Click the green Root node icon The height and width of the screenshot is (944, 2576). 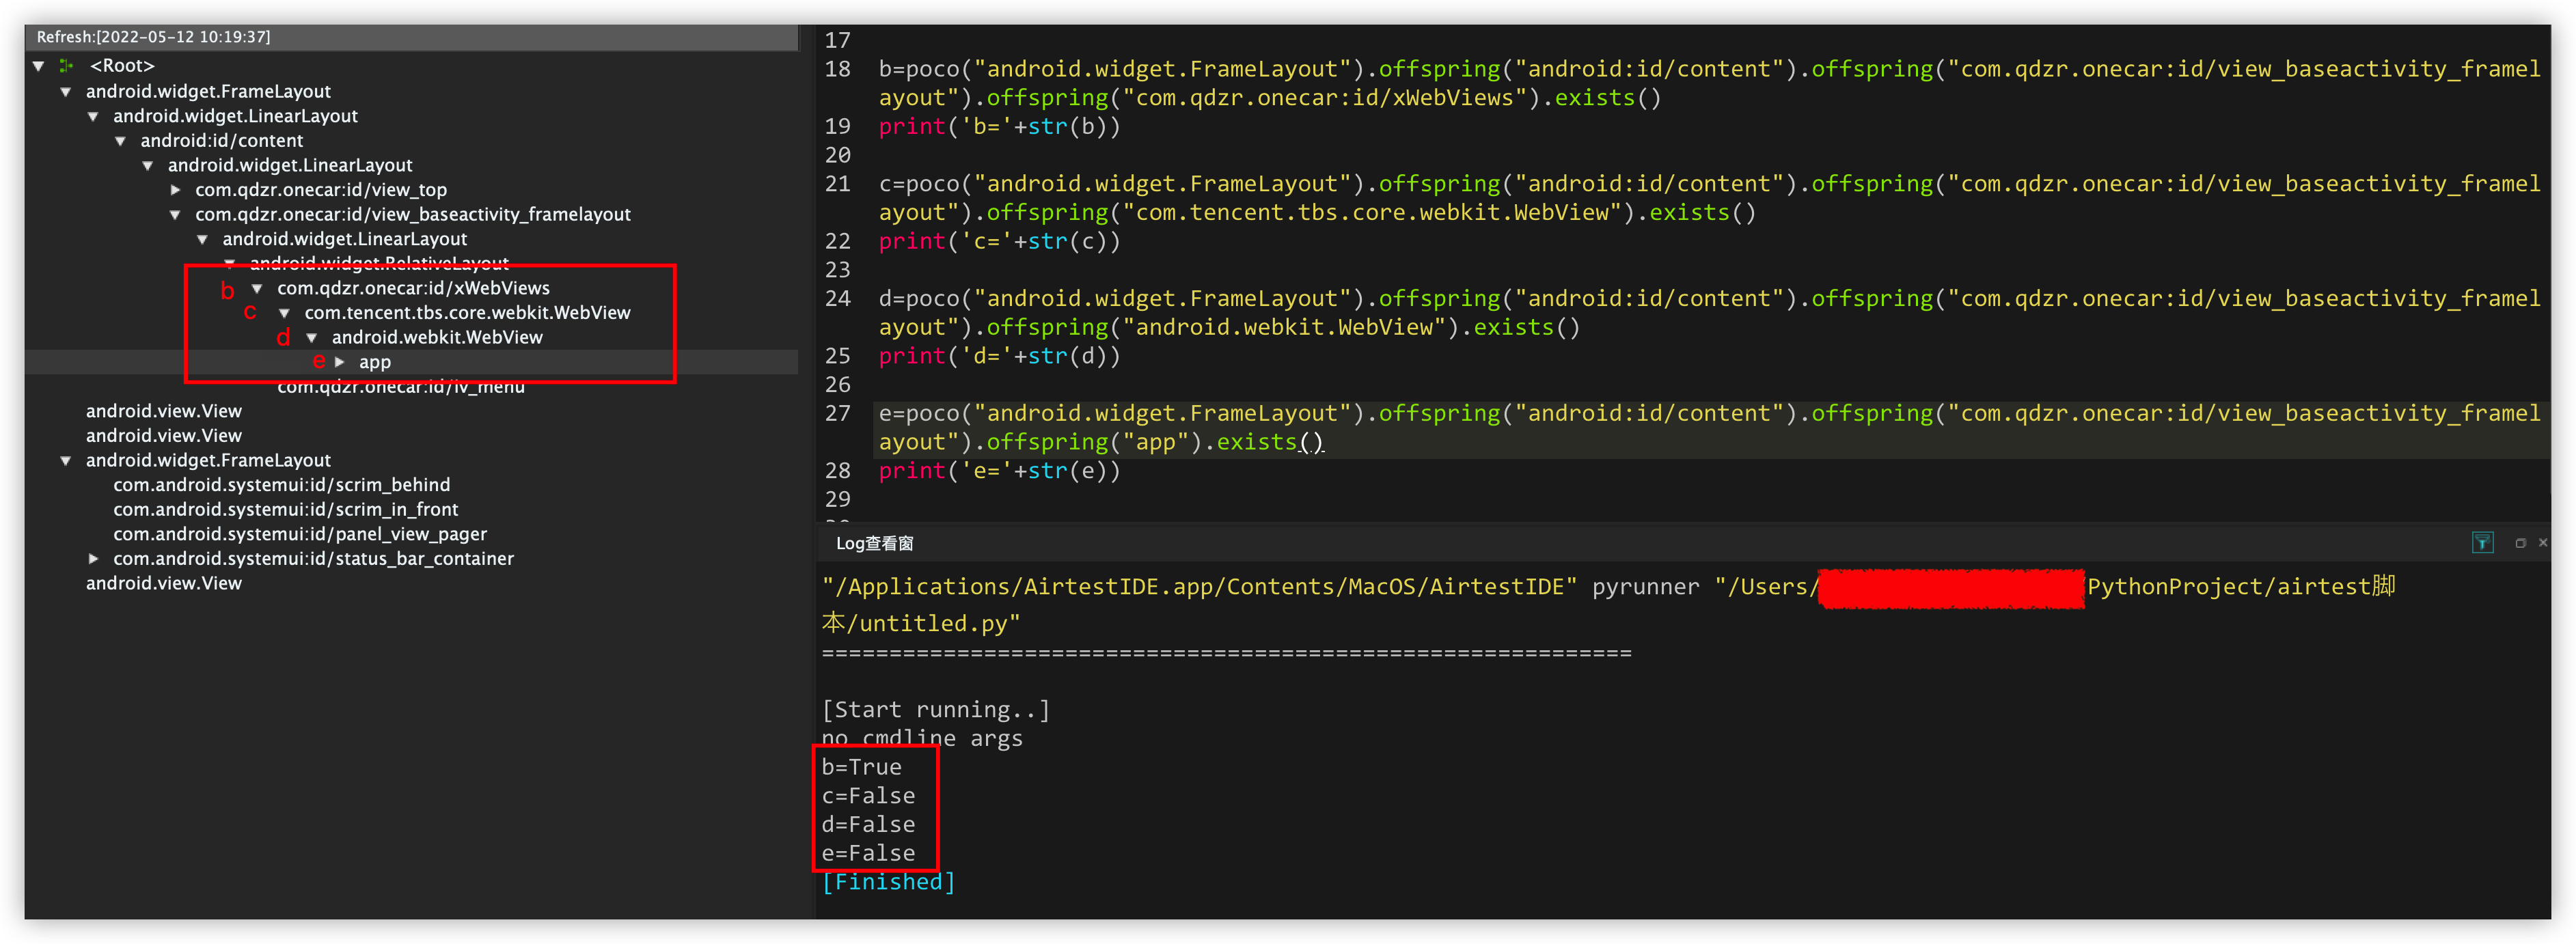coord(67,66)
